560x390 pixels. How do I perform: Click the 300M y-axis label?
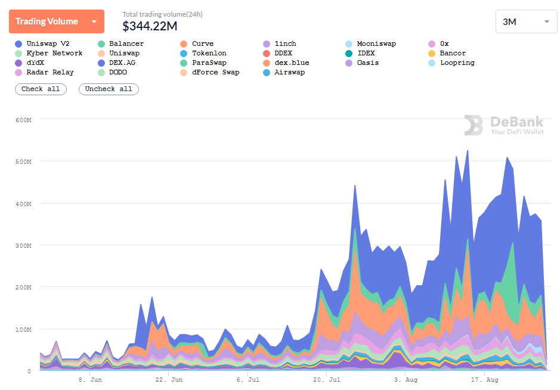(x=24, y=246)
